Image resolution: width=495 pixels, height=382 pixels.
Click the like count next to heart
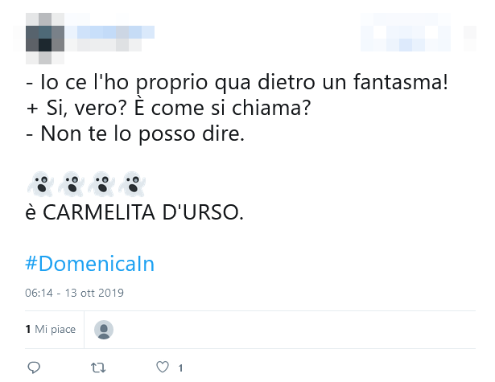(180, 368)
